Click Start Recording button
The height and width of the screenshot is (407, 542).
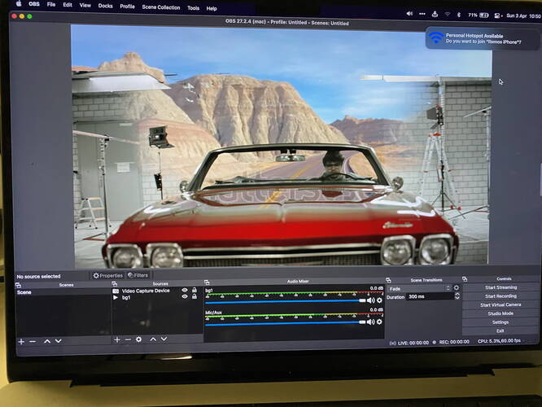point(500,296)
